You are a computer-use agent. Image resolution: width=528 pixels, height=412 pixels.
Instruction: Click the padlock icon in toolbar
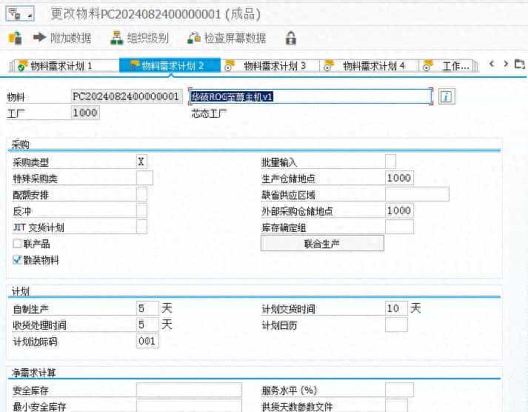(x=290, y=38)
